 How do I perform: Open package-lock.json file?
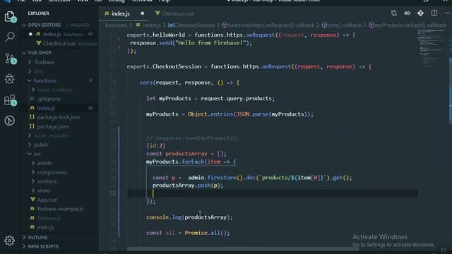59,117
